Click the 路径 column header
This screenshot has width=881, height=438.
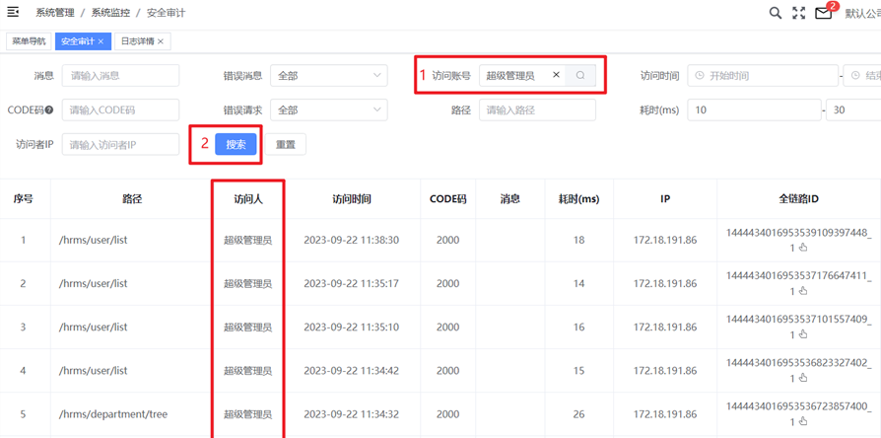131,198
